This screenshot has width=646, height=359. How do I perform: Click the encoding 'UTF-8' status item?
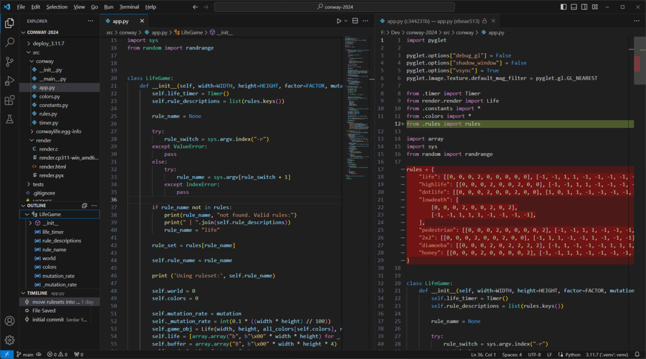pyautogui.click(x=535, y=355)
